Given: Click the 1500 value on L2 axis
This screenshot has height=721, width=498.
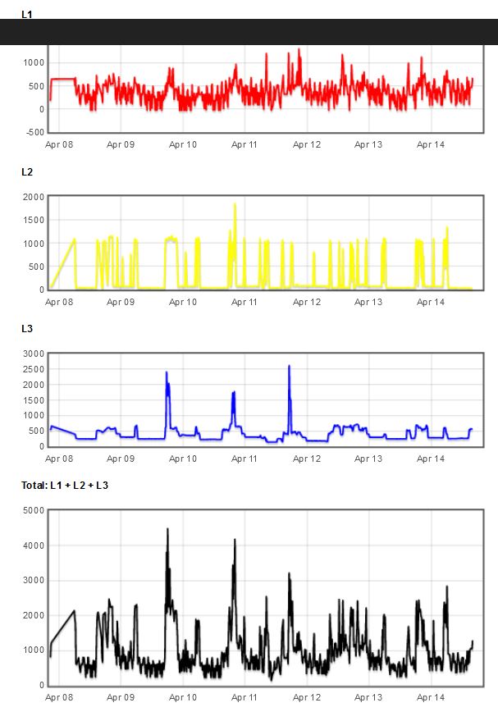Looking at the screenshot, I should [34, 221].
